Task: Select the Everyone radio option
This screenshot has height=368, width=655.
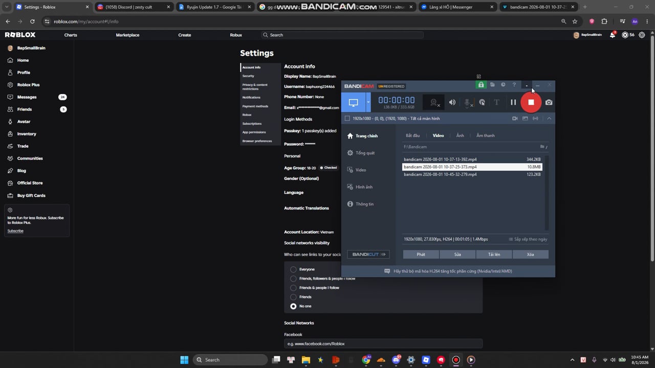Action: [x=293, y=269]
